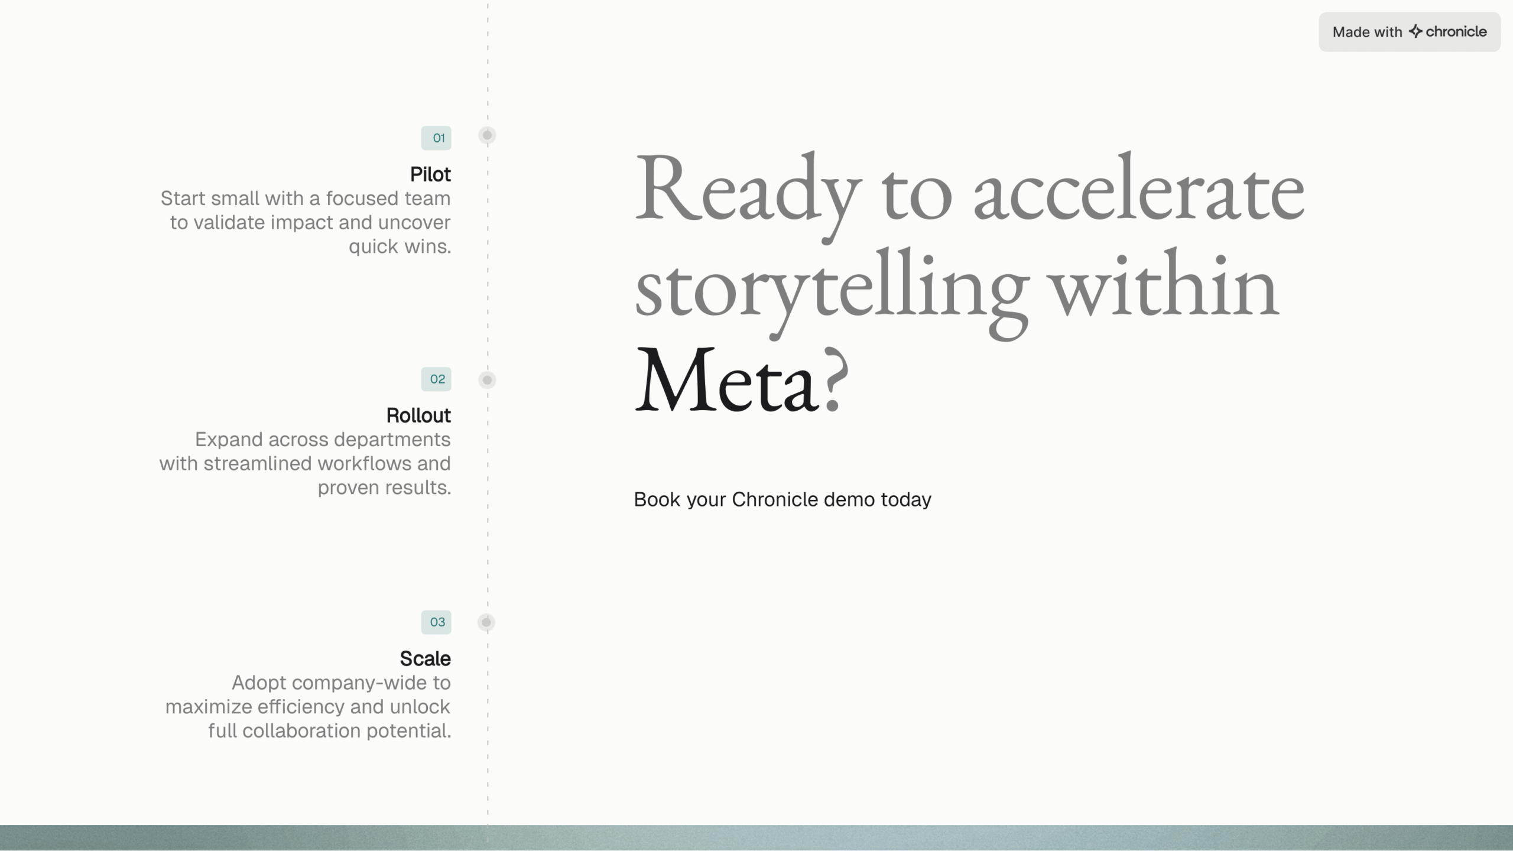Click the Chronicle sparkle logo icon
Image resolution: width=1513 pixels, height=851 pixels.
(x=1415, y=31)
